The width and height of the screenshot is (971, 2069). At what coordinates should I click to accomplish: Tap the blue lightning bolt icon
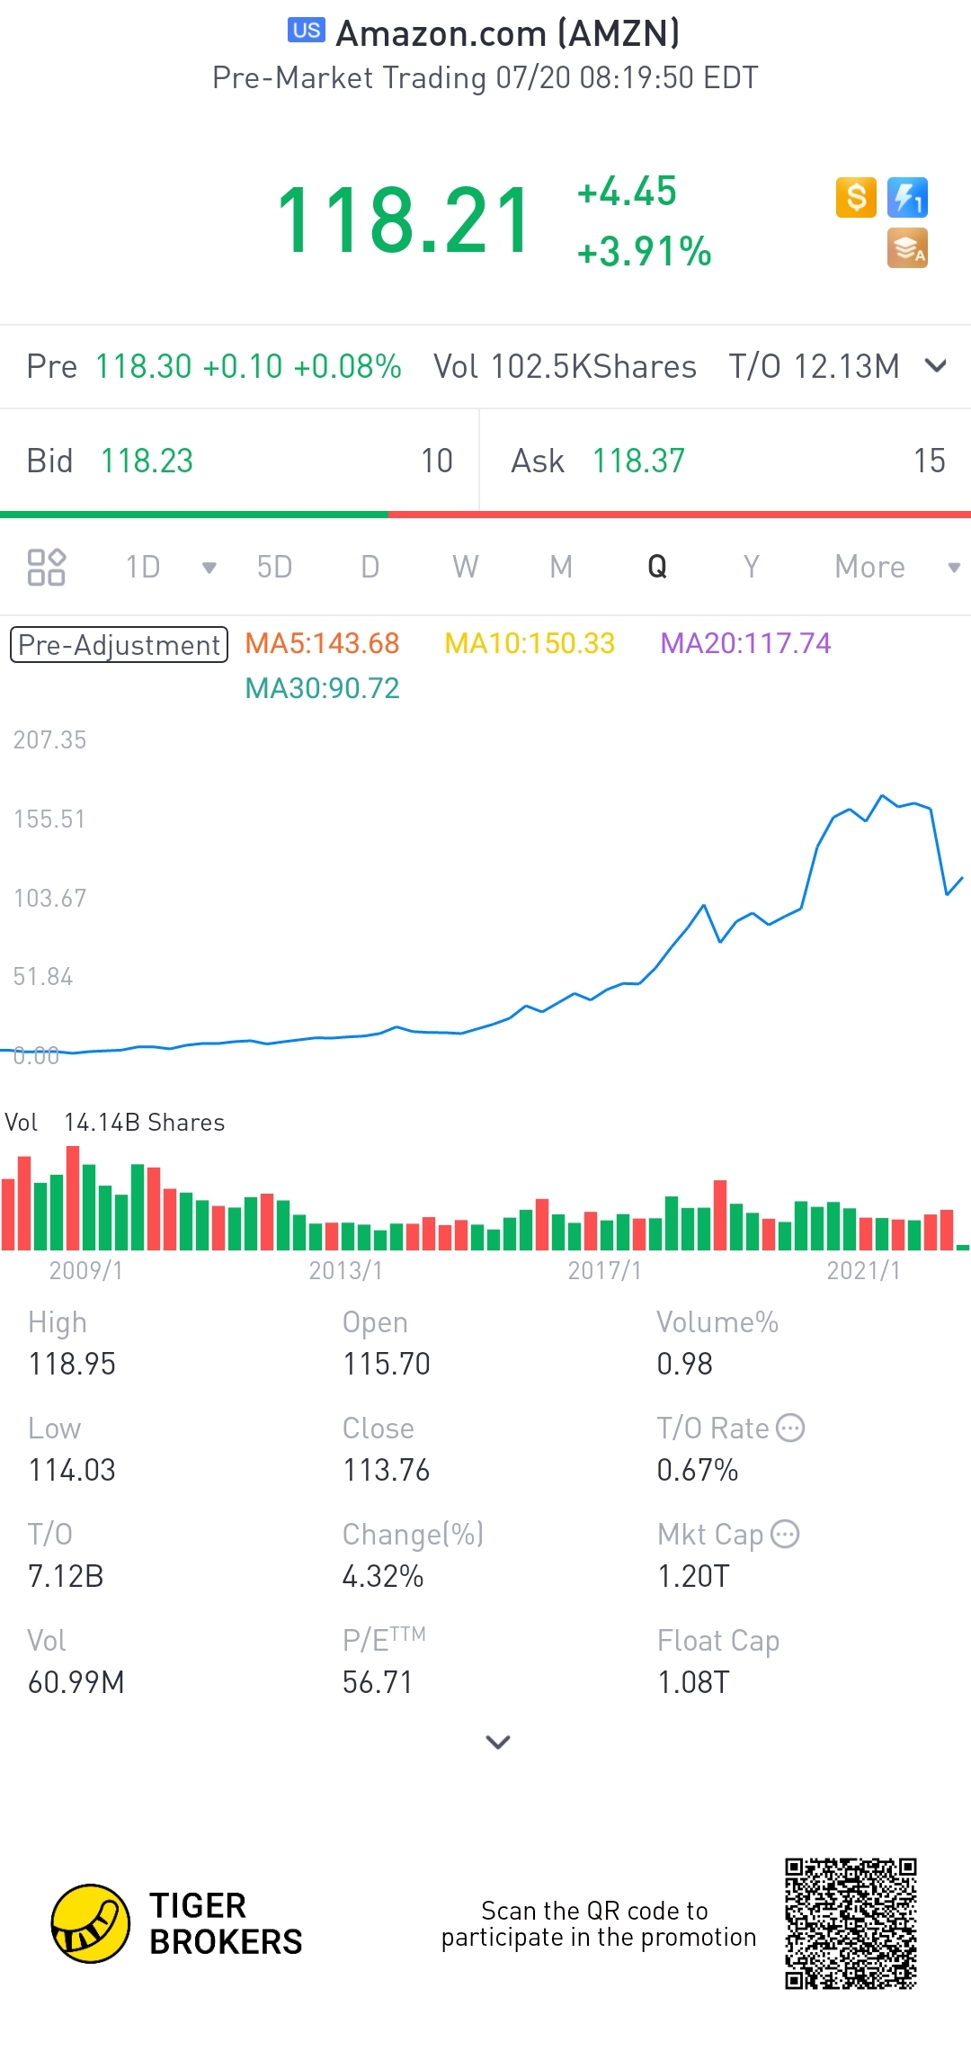(907, 197)
